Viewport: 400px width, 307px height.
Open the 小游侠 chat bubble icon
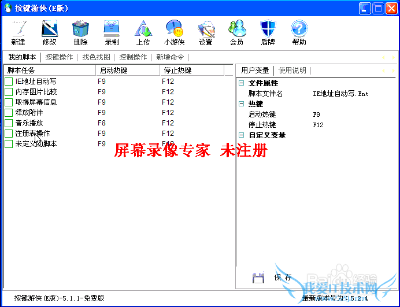coord(174,28)
